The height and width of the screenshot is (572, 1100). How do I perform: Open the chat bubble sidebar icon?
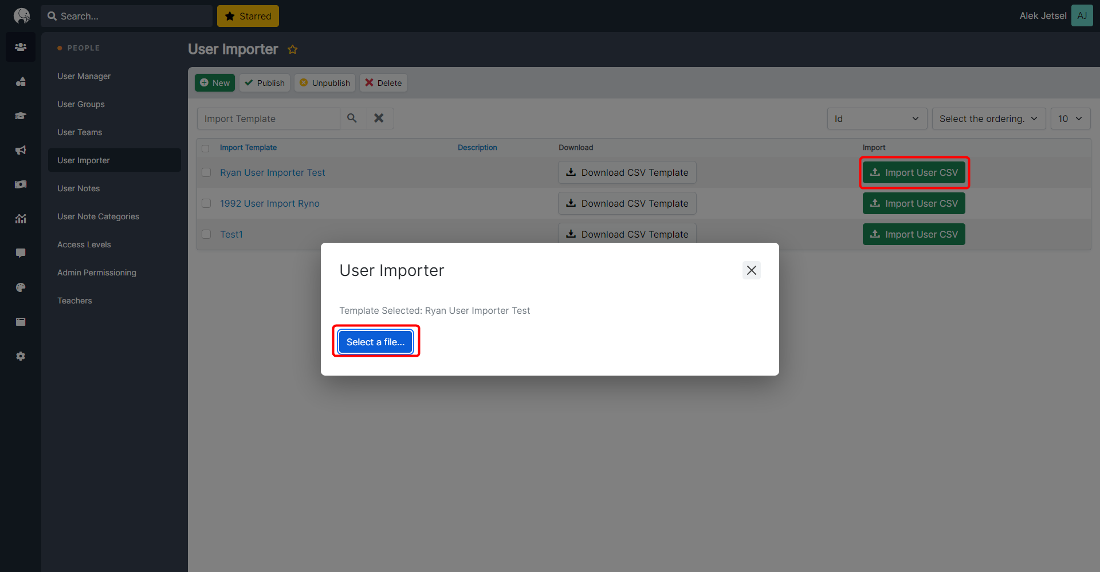click(21, 253)
